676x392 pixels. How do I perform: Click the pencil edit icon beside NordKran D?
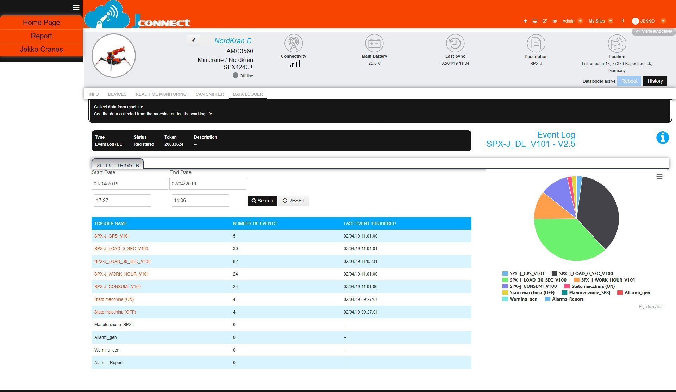coord(193,40)
